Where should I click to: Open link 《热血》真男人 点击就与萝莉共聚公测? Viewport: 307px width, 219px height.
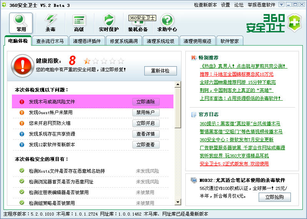[x=243, y=66]
